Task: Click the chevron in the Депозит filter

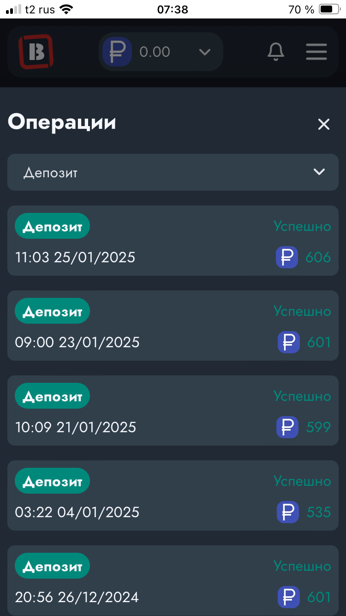Action: [x=319, y=172]
